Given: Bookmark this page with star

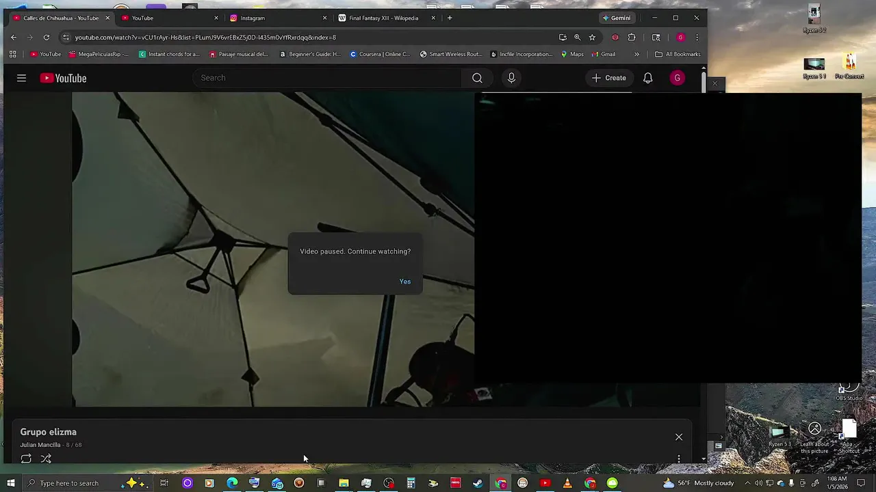Looking at the screenshot, I should [592, 38].
